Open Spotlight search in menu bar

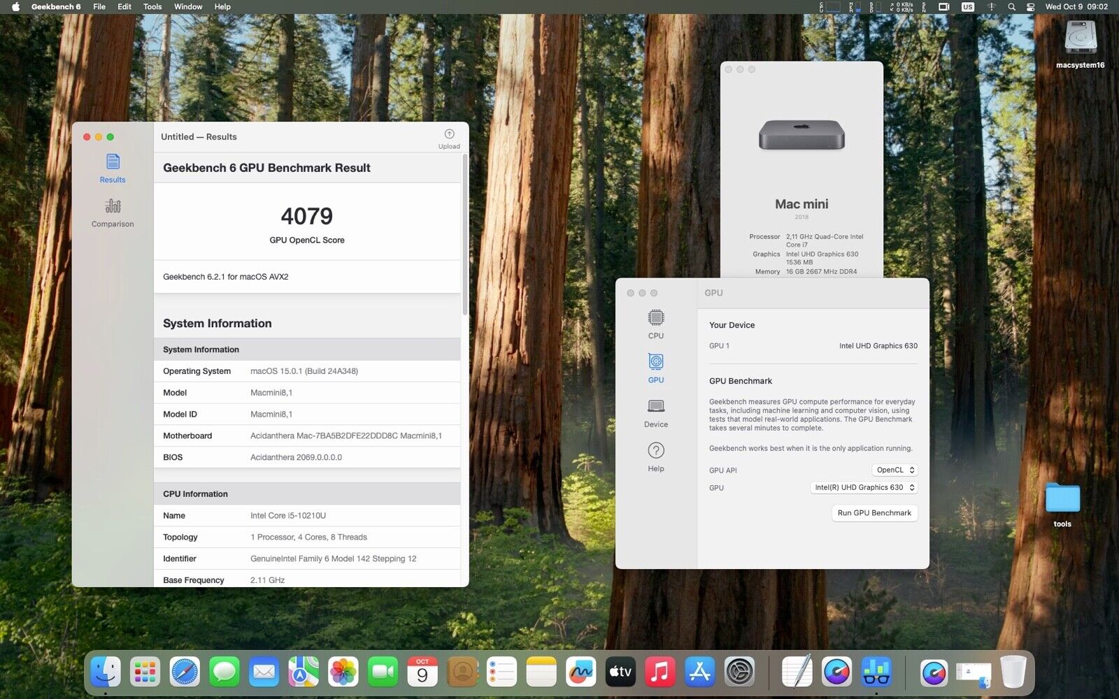[1011, 7]
